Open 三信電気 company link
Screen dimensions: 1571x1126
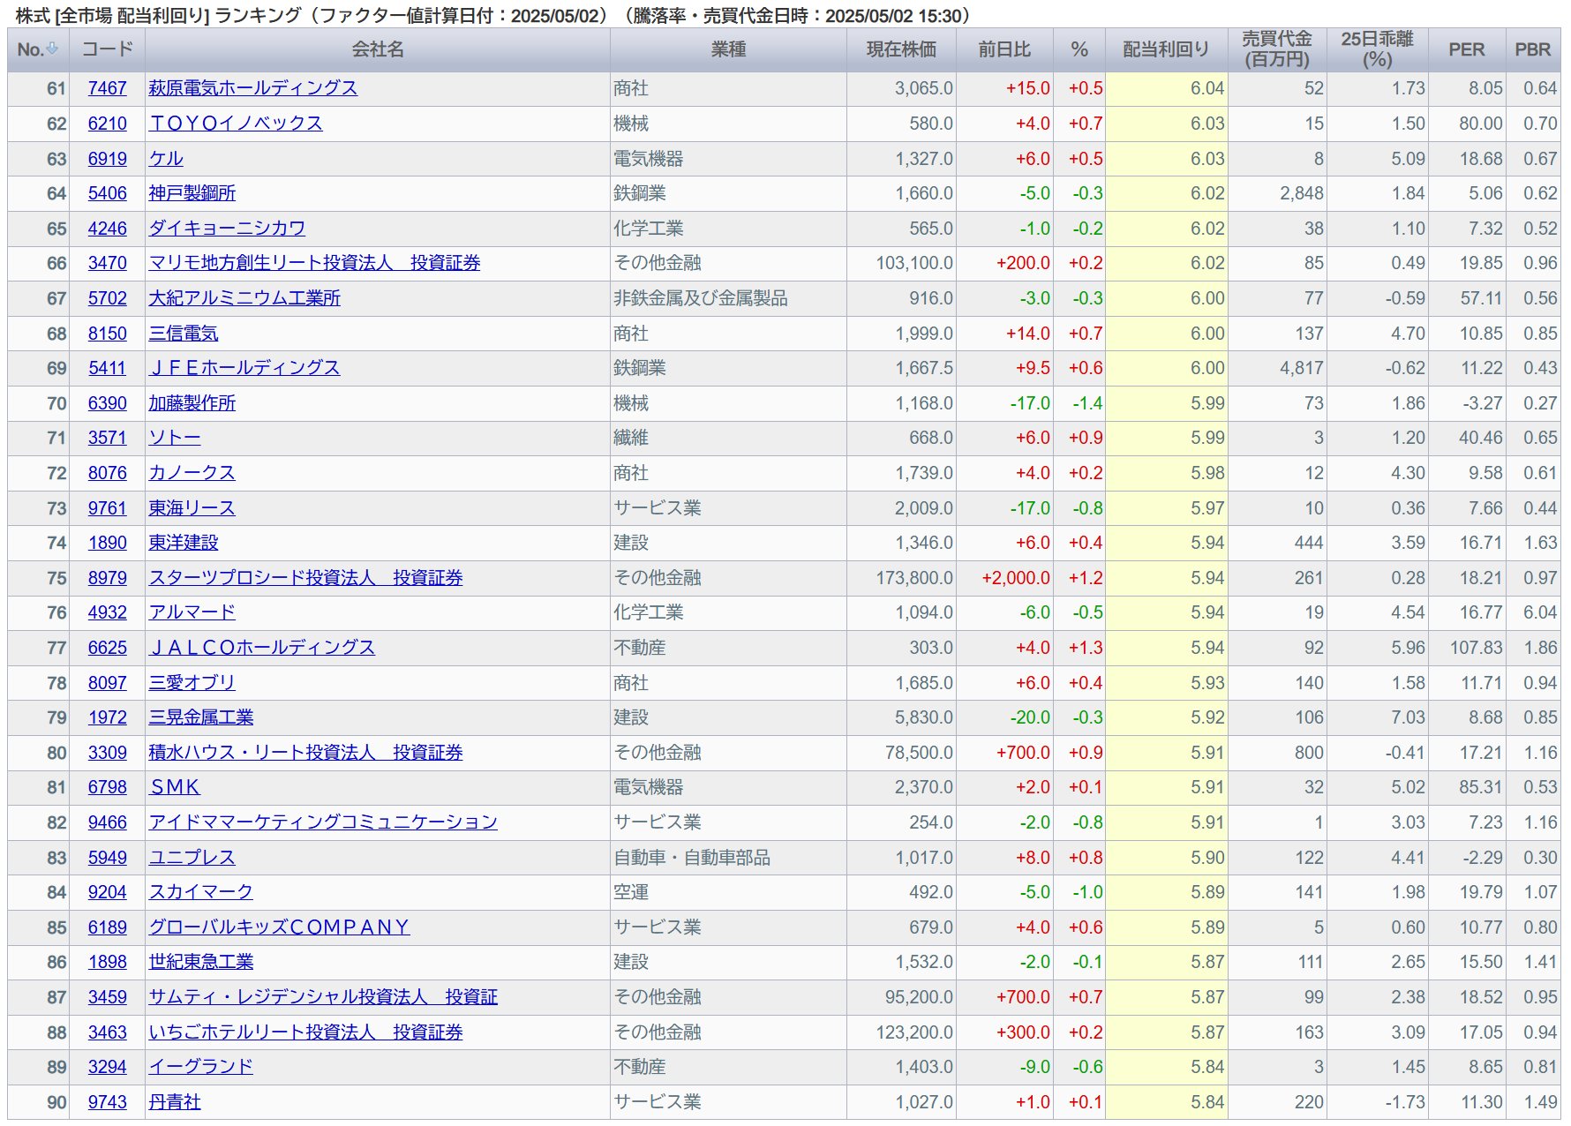184,334
